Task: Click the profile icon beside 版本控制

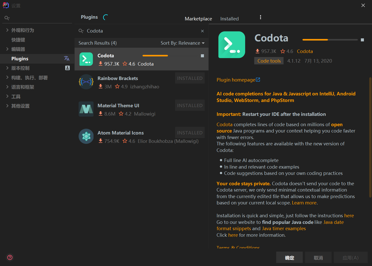Action: coord(67,68)
